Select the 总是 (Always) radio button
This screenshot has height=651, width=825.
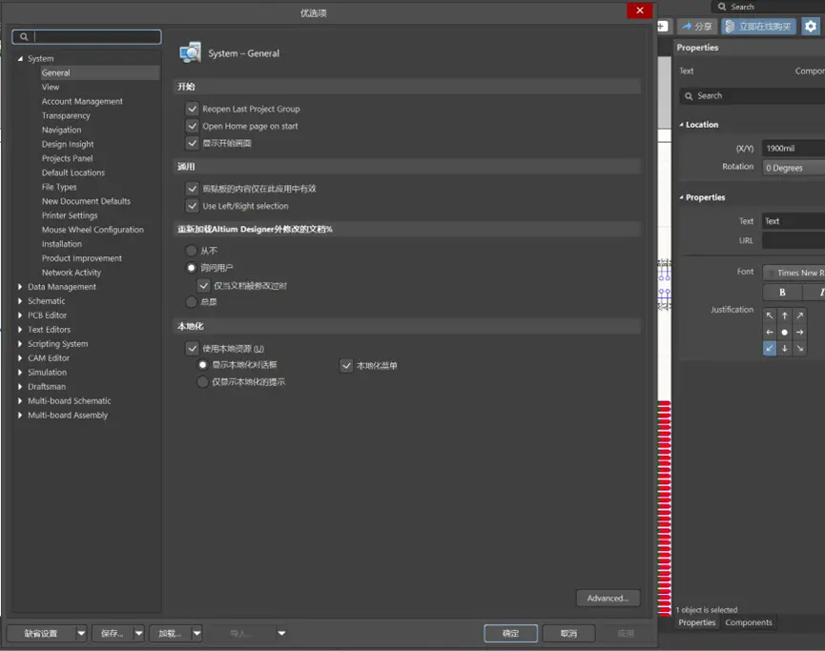coord(192,302)
